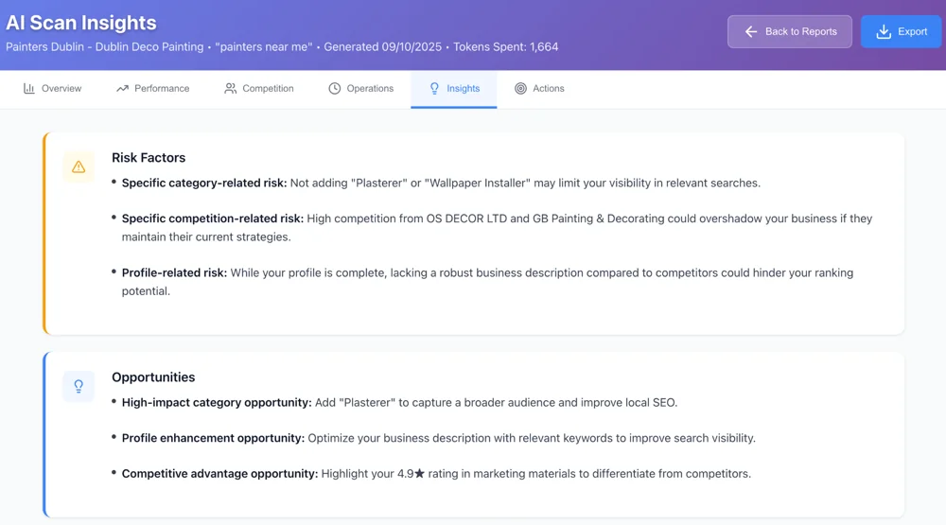Switch to the Competition tab

[258, 89]
